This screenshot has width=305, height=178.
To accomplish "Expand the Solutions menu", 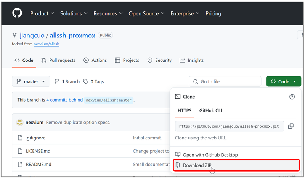I will pyautogui.click(x=74, y=13).
